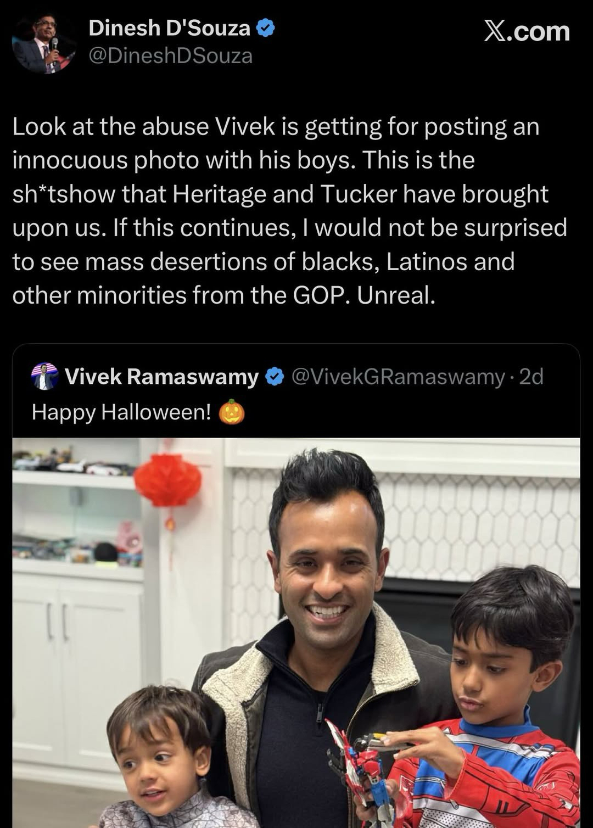This screenshot has width=593, height=828.
Task: Click the 2d timestamp on the quoted post
Action: 531,377
